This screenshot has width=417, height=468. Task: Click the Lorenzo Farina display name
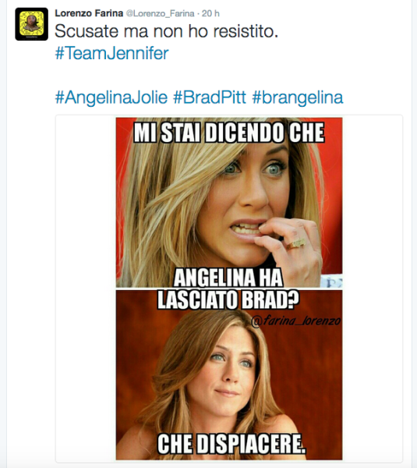[x=89, y=13]
